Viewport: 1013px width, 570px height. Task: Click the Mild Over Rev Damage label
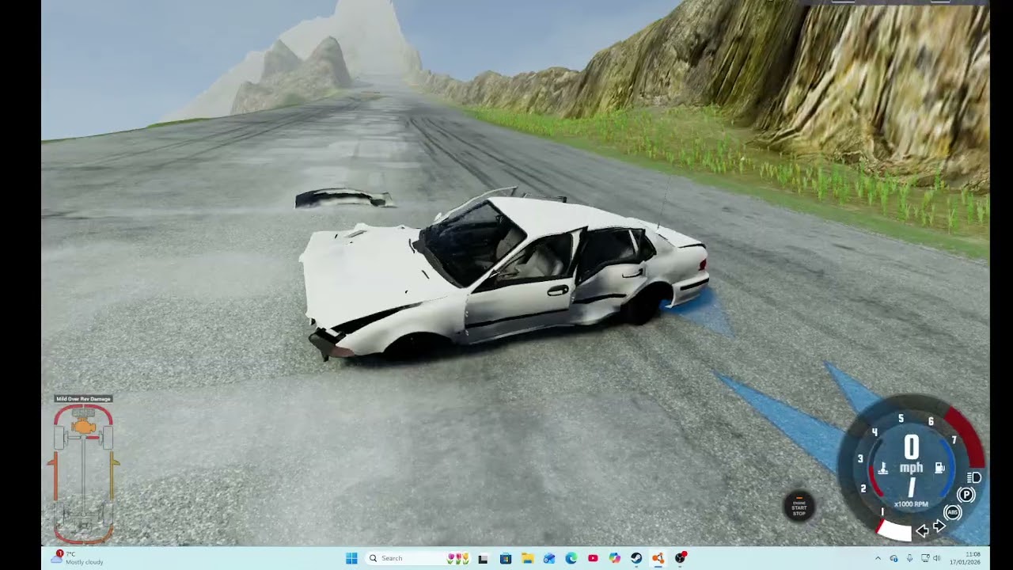click(x=83, y=399)
